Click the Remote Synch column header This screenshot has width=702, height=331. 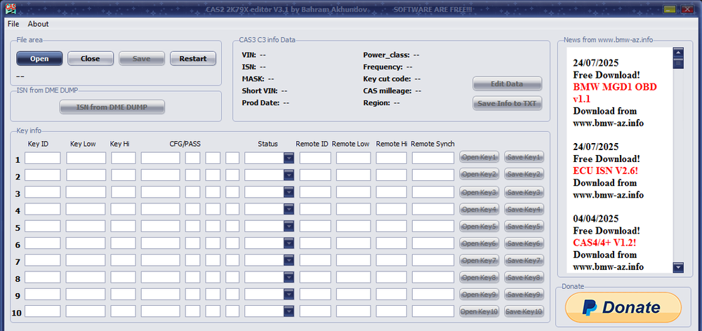[x=432, y=144]
